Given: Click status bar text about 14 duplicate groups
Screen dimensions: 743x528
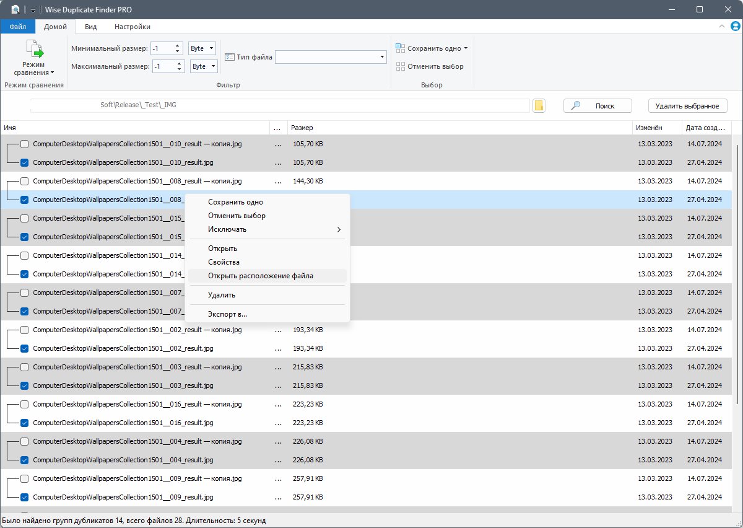Looking at the screenshot, I should pyautogui.click(x=134, y=521).
